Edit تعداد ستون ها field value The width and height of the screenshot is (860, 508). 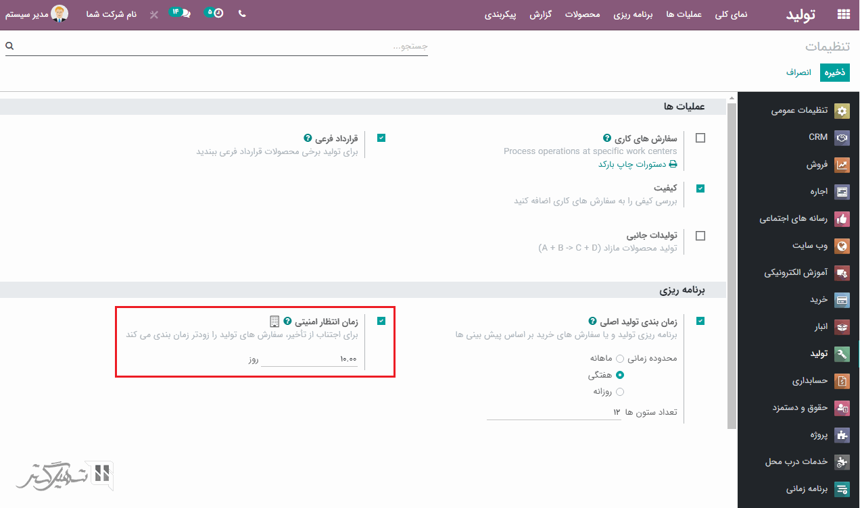[554, 412]
